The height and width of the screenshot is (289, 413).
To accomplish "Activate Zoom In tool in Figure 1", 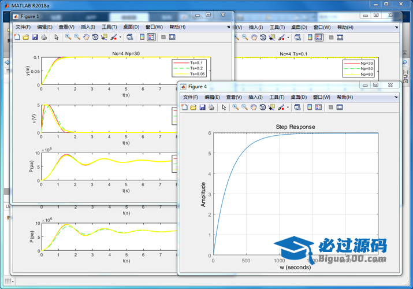I will click(68, 37).
